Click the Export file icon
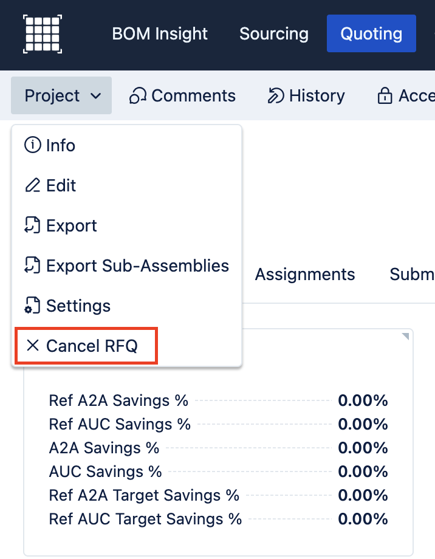Image resolution: width=435 pixels, height=559 pixels. point(32,225)
